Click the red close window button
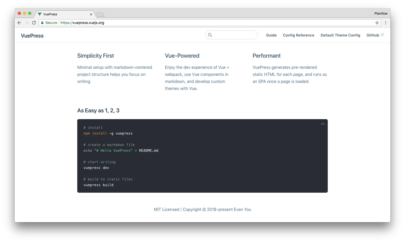Viewport: 405px width, 243px height. click(x=19, y=13)
